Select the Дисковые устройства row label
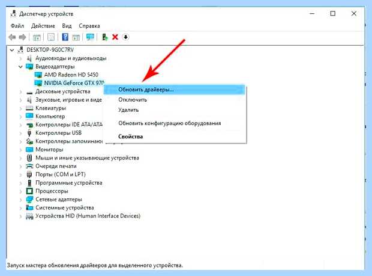The height and width of the screenshot is (276, 372). 62,91
